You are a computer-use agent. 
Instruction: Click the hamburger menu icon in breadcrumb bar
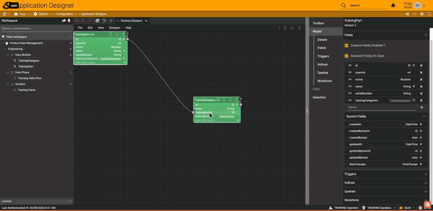(x=4, y=14)
